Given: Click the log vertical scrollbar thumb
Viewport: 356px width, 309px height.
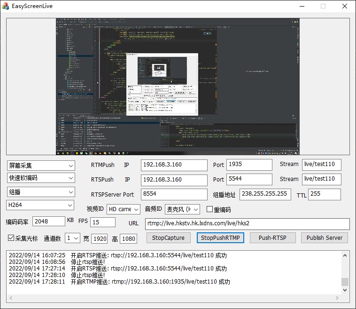Looking at the screenshot, I should pos(345,282).
